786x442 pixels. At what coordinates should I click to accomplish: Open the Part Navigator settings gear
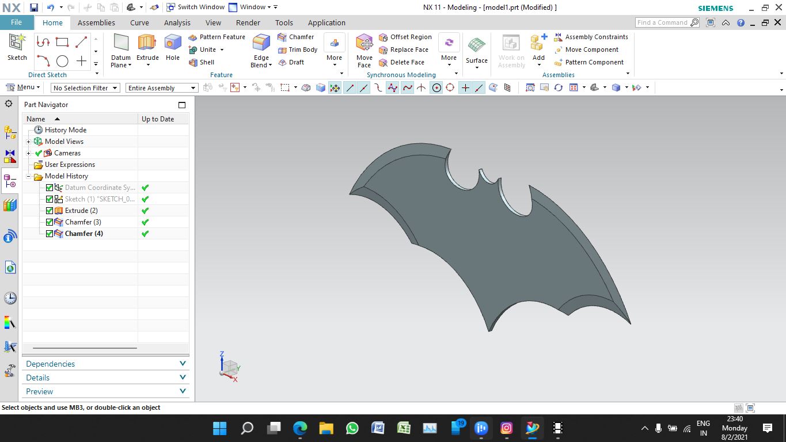tap(9, 104)
